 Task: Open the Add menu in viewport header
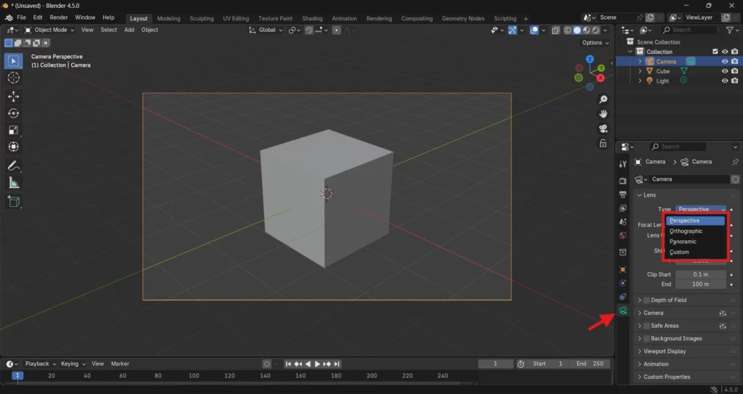click(x=129, y=30)
